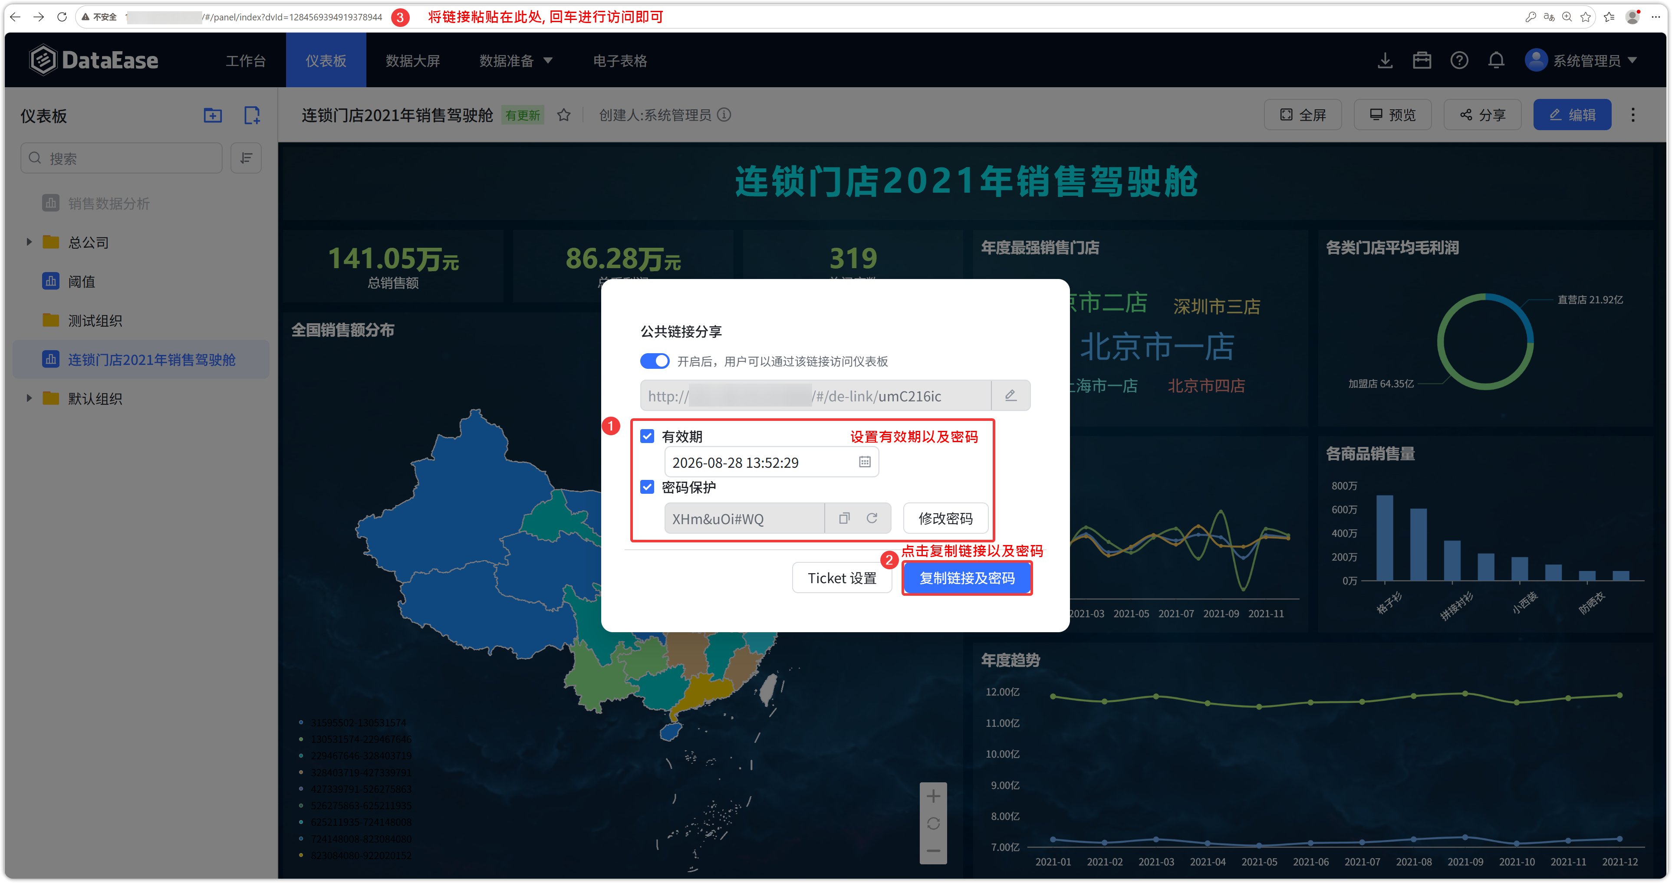Select 销售数据分析 in the dashboard tree
The image size is (1672, 883).
[109, 203]
